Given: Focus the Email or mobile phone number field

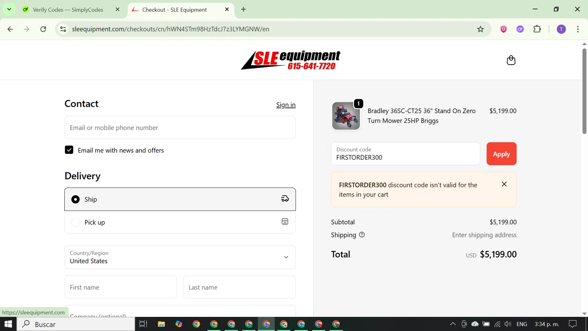Looking at the screenshot, I should [x=180, y=127].
